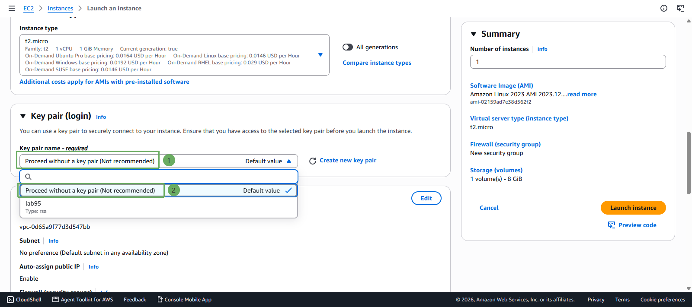Click the Number of instances input field
This screenshot has height=307, width=692.
[x=568, y=62]
